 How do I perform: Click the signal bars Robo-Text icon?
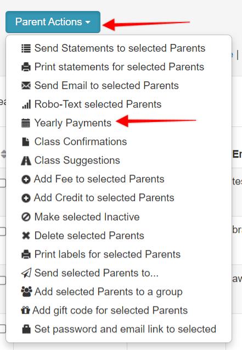26,104
